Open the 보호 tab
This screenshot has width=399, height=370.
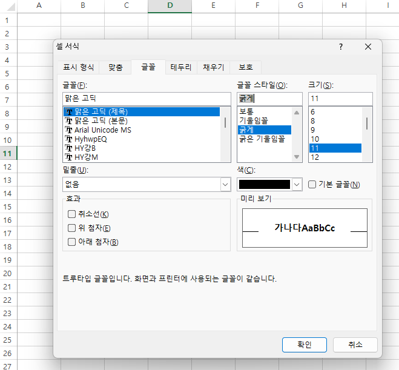coord(246,67)
